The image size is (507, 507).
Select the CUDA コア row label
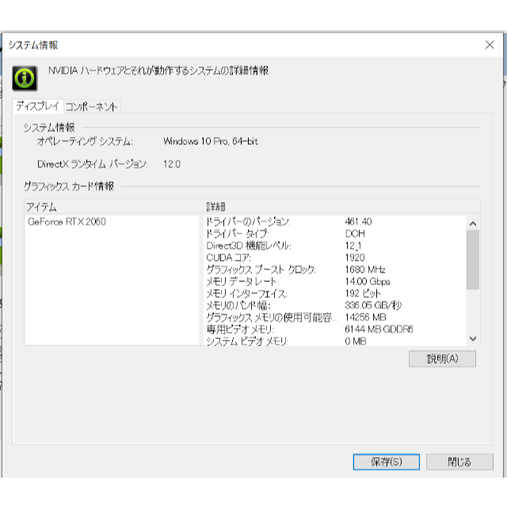[x=228, y=257]
